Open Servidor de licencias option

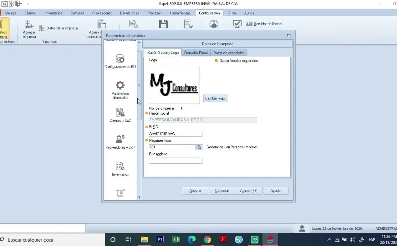coord(265,24)
